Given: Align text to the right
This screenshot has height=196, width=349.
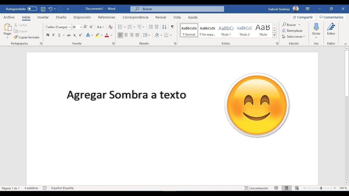Looking at the screenshot, I should tap(132, 35).
